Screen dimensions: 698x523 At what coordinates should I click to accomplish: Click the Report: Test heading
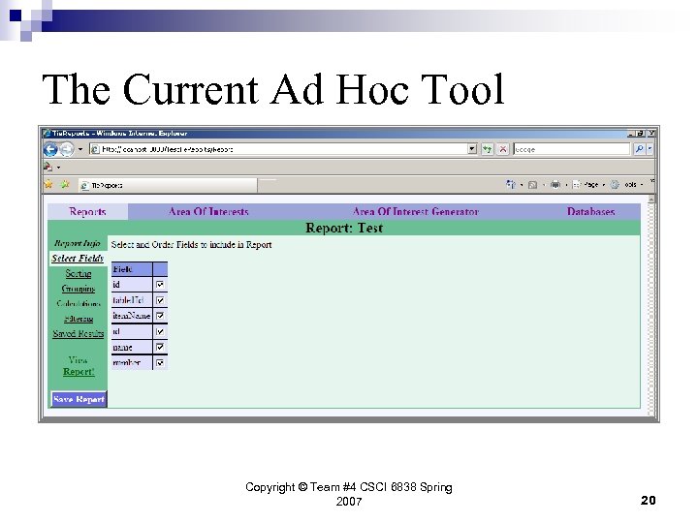(x=344, y=228)
